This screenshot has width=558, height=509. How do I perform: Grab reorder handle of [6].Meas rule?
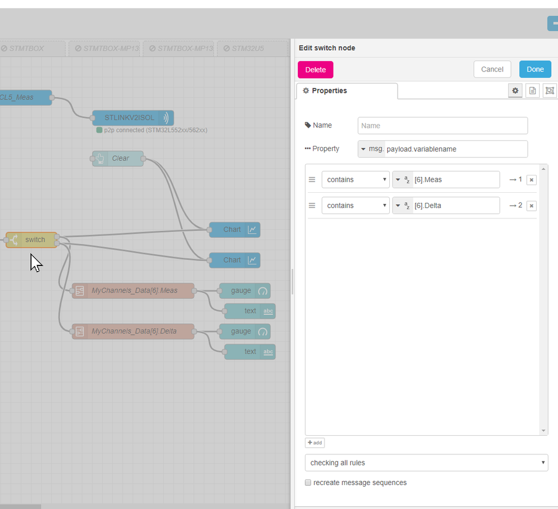click(x=312, y=180)
